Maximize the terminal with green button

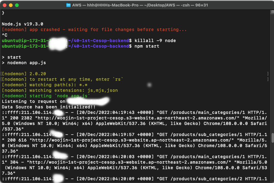tap(17, 5)
